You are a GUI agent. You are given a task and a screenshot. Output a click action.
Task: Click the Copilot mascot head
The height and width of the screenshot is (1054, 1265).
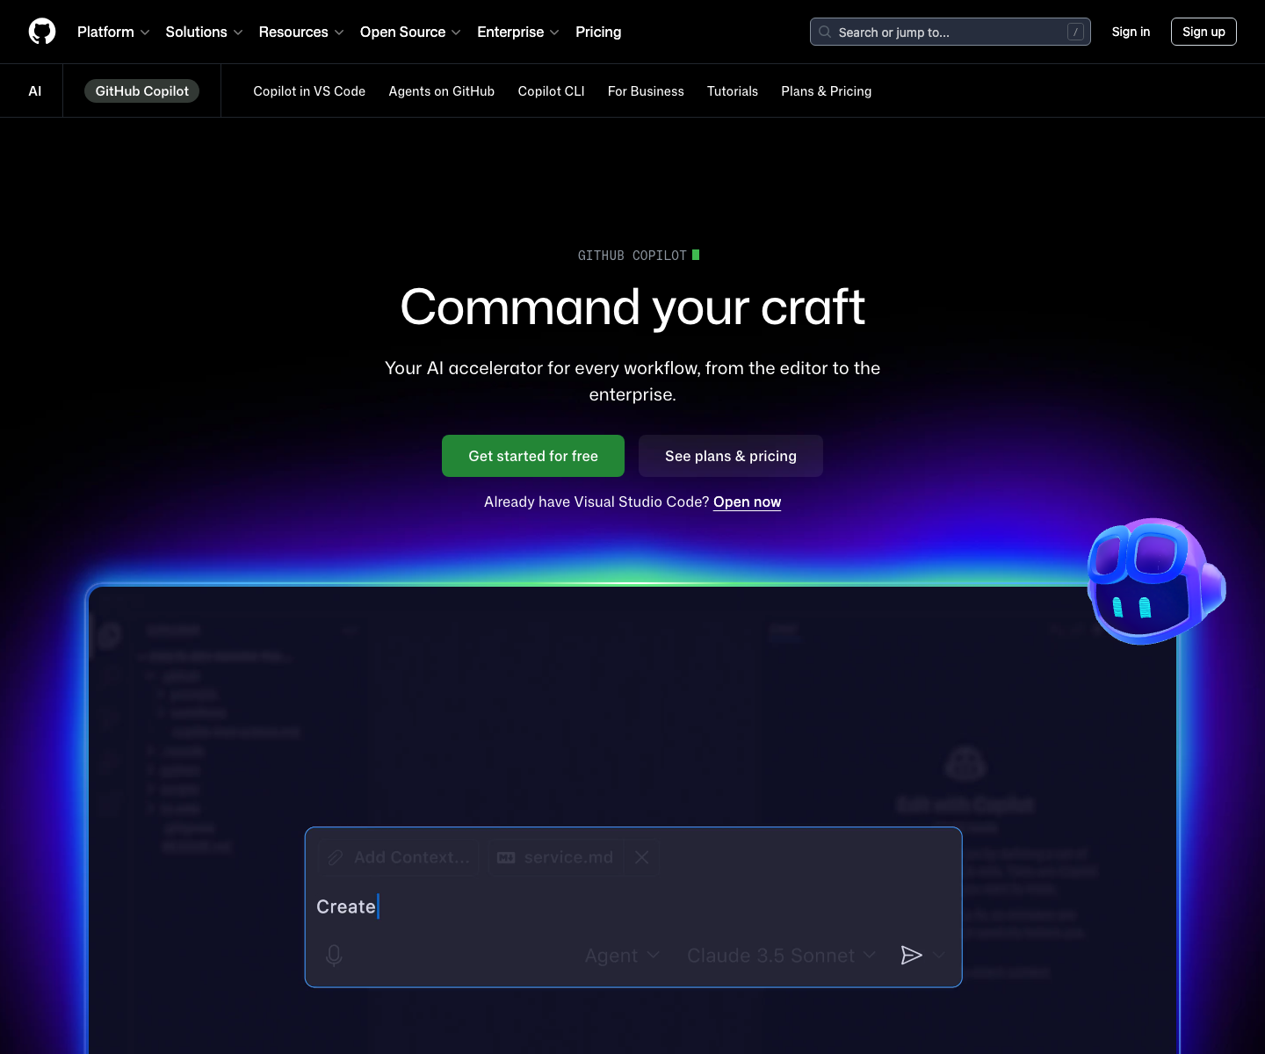click(1152, 581)
